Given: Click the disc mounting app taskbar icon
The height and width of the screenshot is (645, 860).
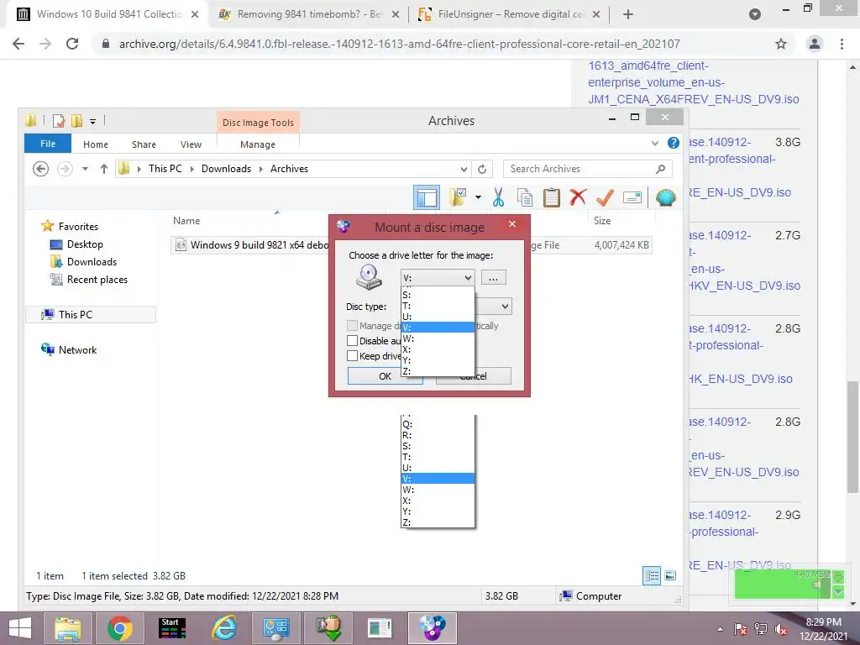Looking at the screenshot, I should point(433,628).
